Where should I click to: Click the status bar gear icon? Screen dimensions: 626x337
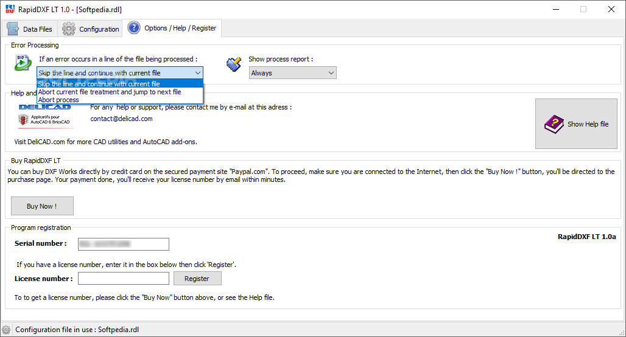(x=6, y=330)
